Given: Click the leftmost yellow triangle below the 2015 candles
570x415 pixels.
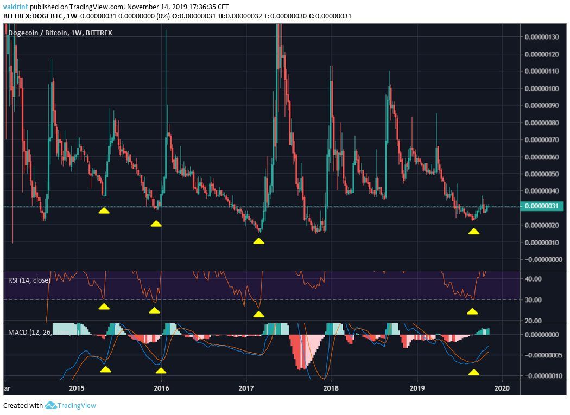Looking at the screenshot, I should [x=104, y=212].
